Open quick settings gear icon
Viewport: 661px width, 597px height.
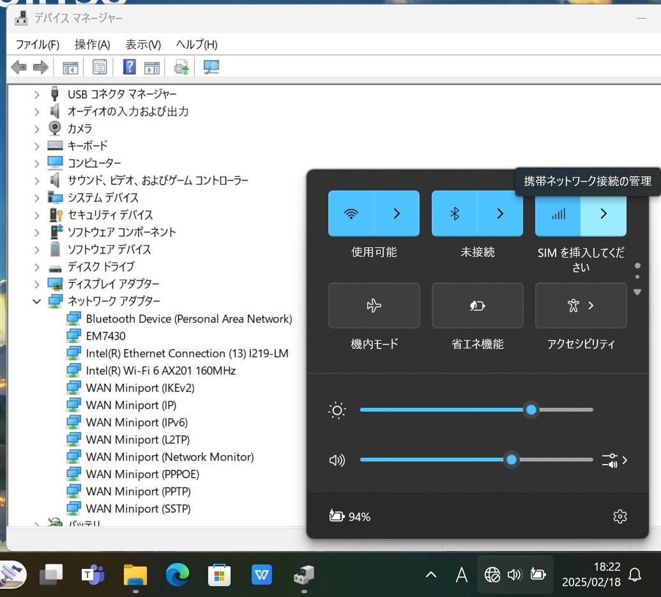[619, 516]
